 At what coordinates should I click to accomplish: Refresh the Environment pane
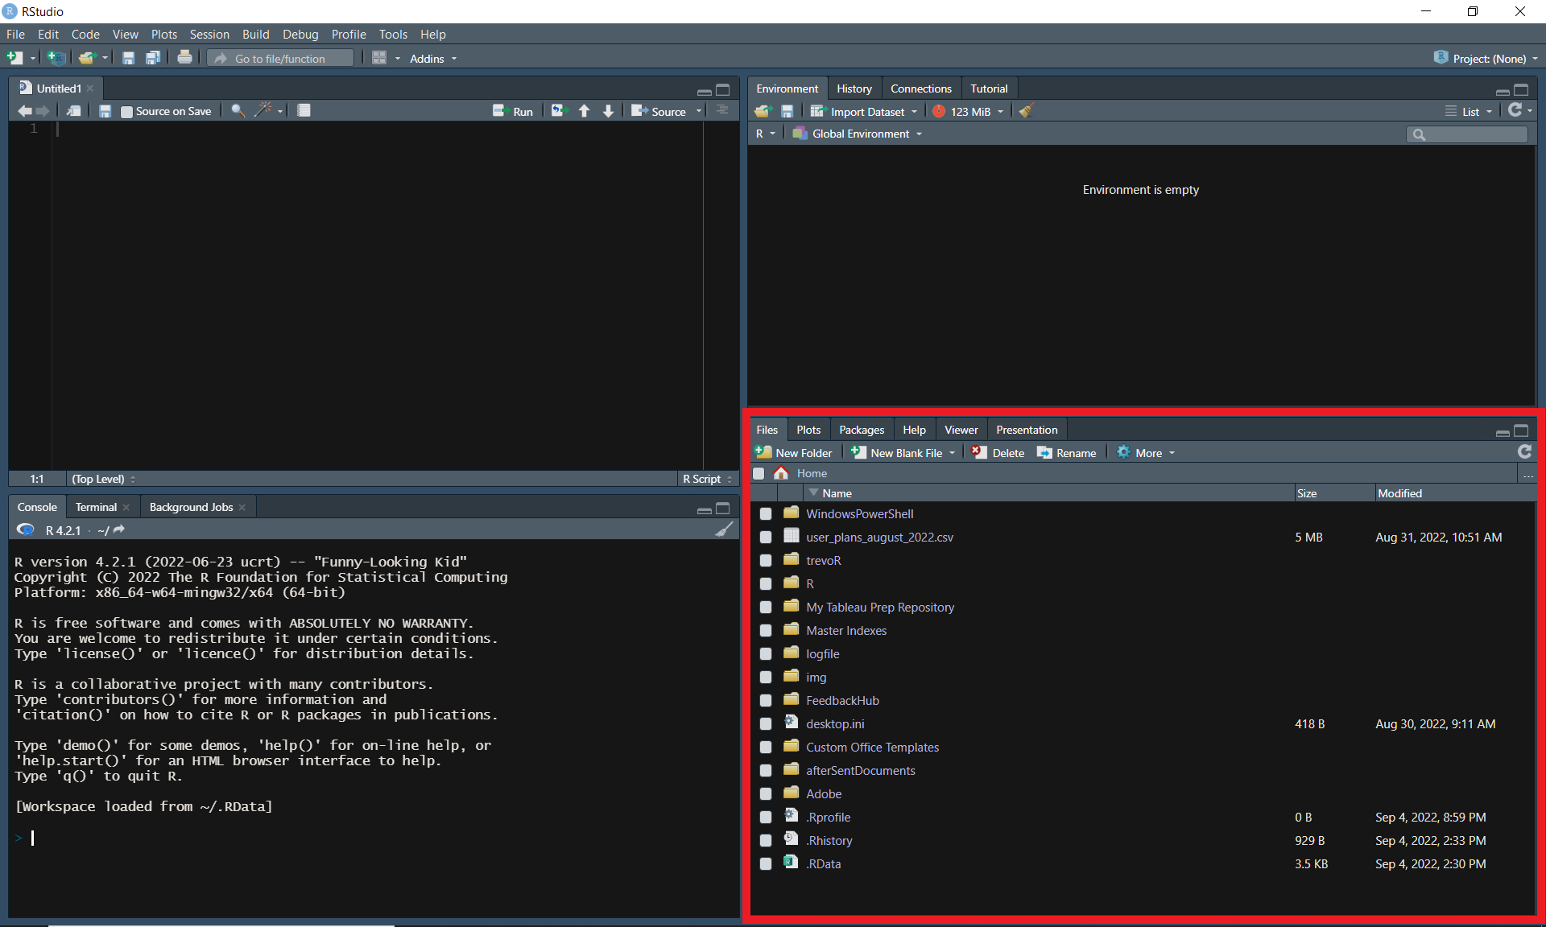(1515, 110)
